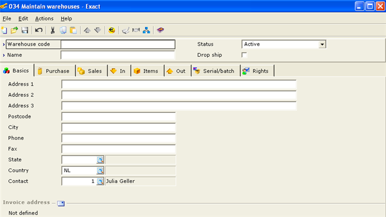
Task: Switch to the Basics tab
Action: [17, 71]
